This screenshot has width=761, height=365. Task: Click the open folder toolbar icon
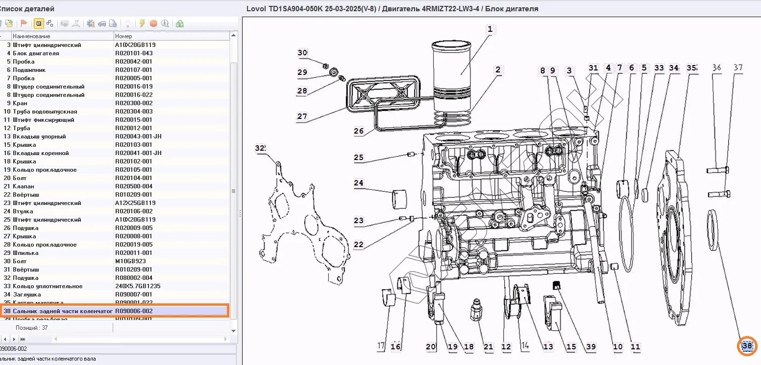tap(9, 23)
